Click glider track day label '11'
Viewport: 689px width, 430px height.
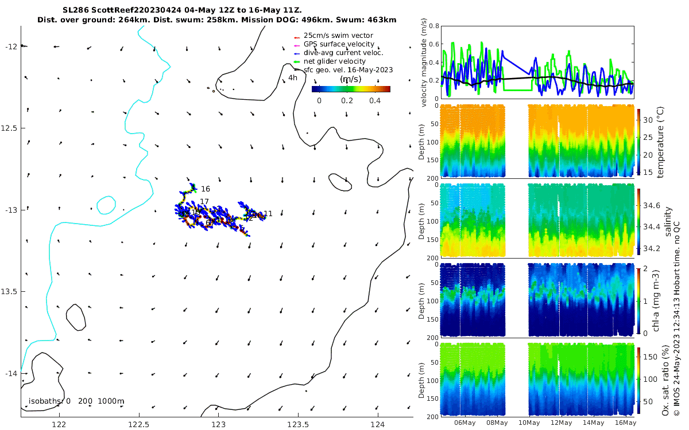[x=268, y=214]
